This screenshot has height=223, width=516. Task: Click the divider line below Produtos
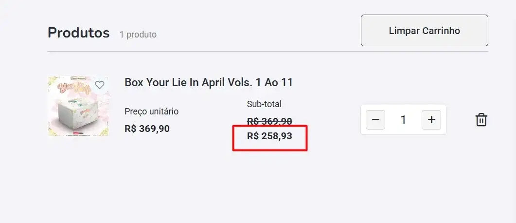click(267, 52)
